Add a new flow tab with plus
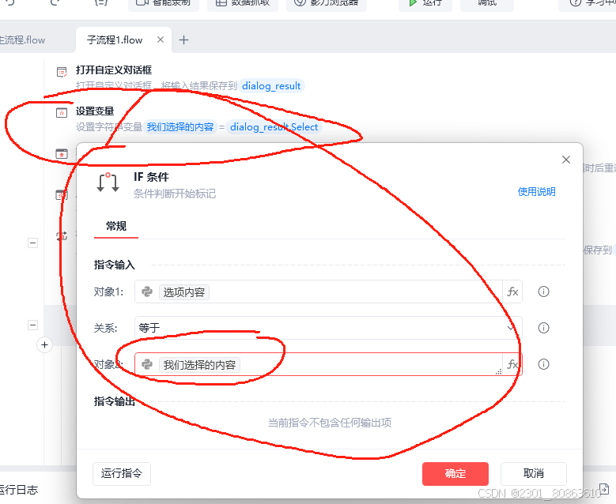Screen dimensions: 616x504 point(184,40)
